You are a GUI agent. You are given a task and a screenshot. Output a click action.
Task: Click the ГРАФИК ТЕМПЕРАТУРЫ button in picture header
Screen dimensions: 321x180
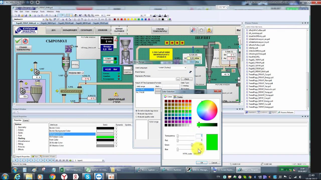click(160, 30)
